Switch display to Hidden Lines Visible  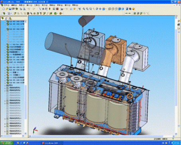(113, 9)
